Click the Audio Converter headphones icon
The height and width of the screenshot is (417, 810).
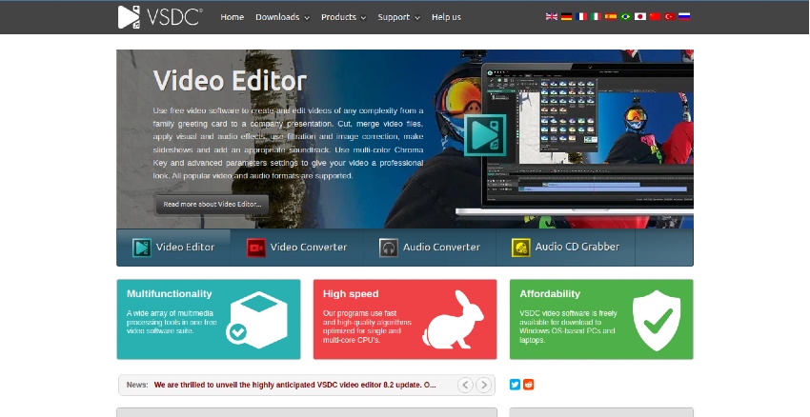coord(389,248)
